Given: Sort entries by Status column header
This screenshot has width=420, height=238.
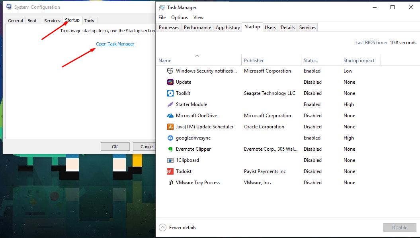Looking at the screenshot, I should pyautogui.click(x=310, y=61).
